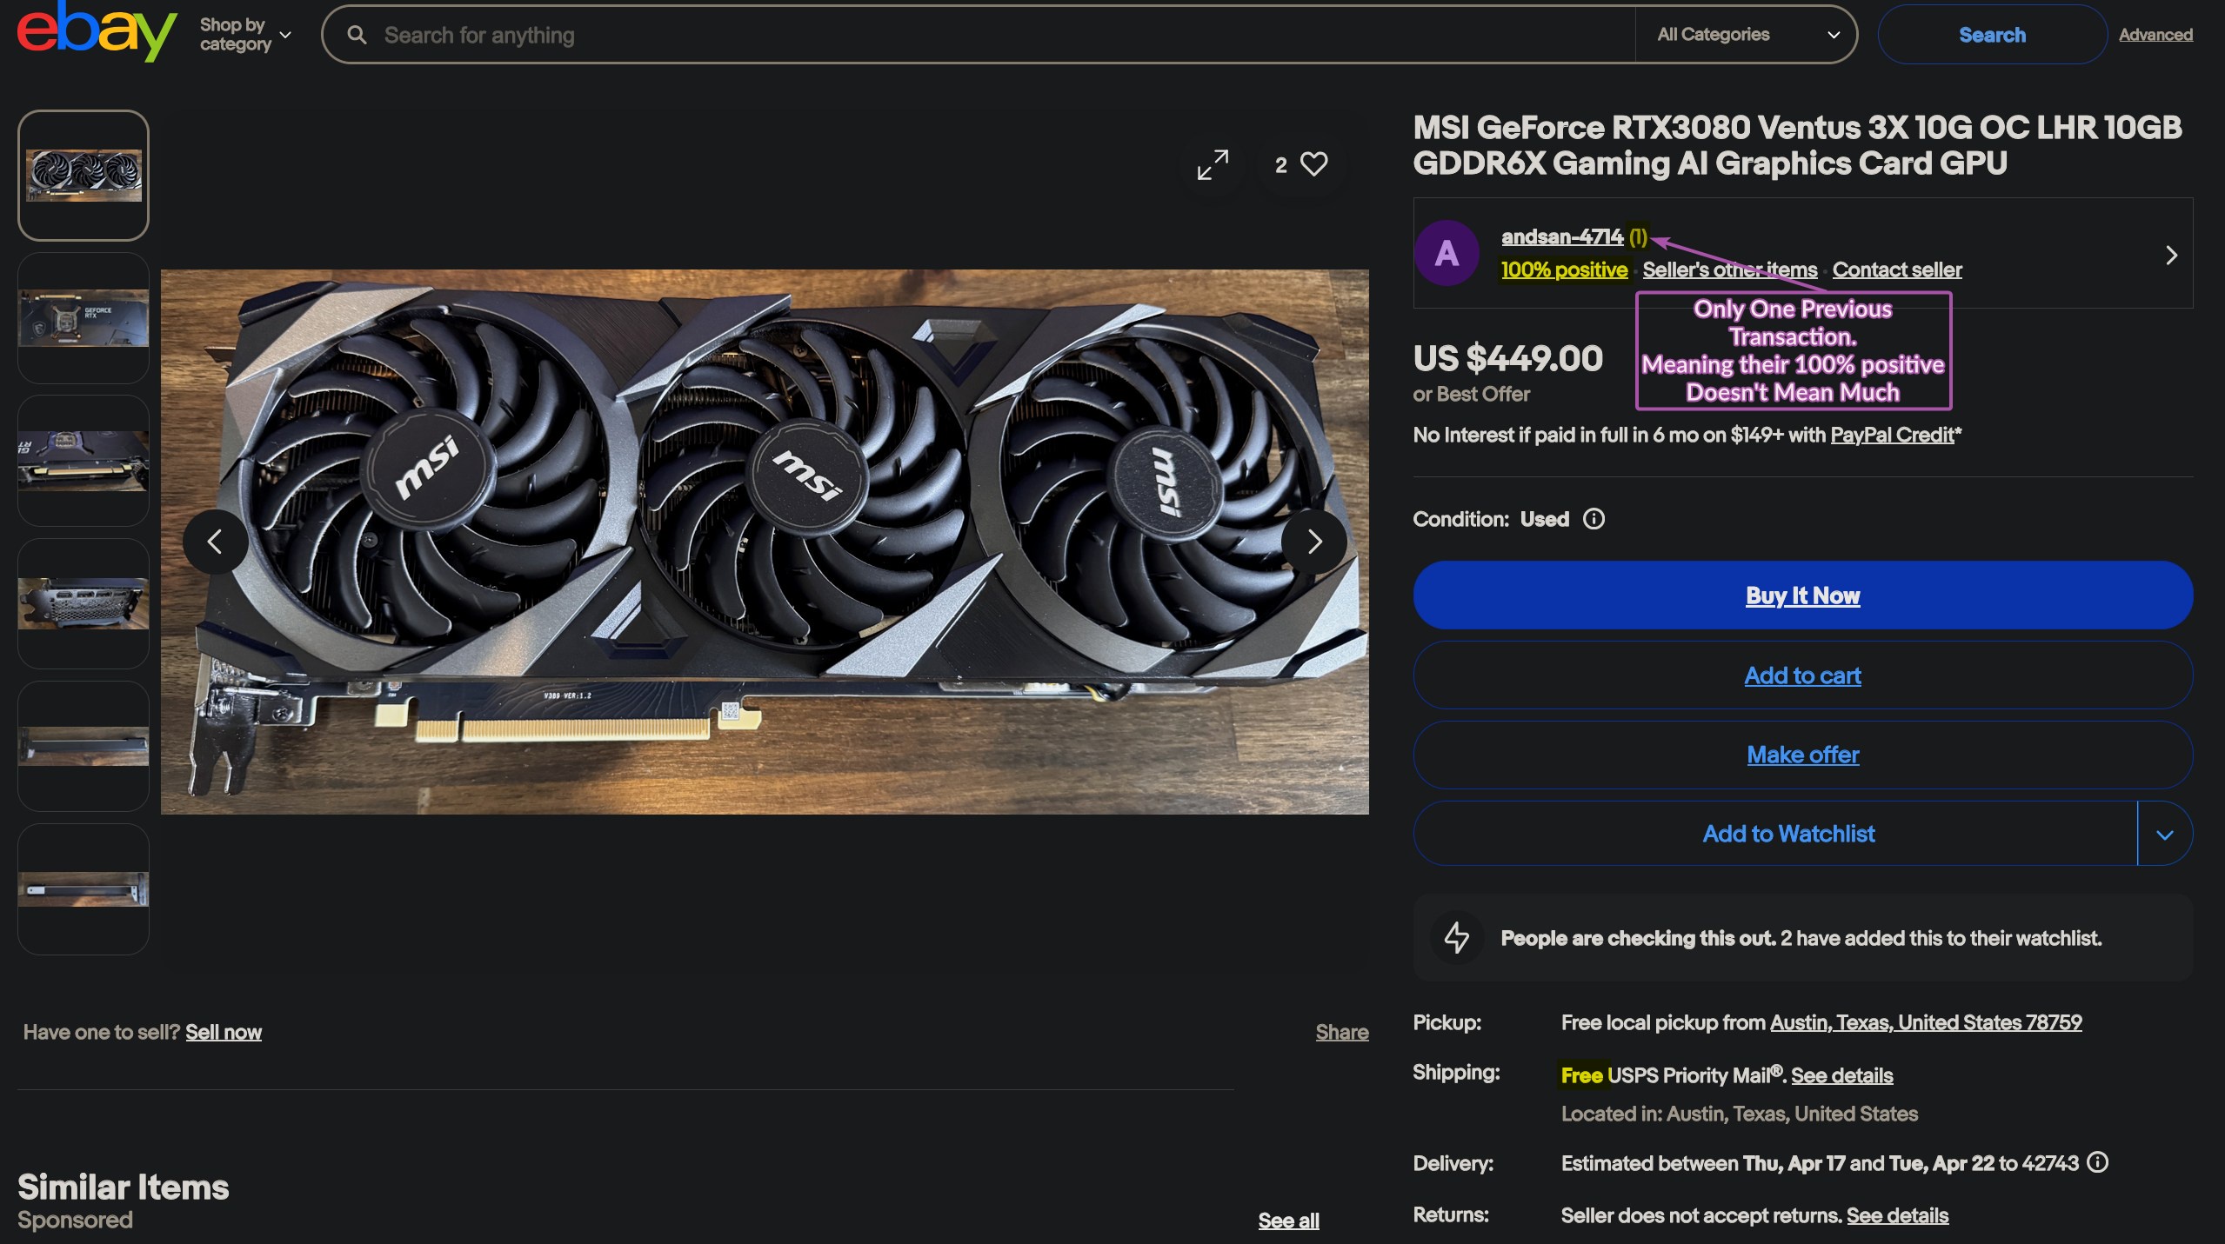The width and height of the screenshot is (2225, 1244).
Task: Expand the image to full screen
Action: tap(1213, 164)
